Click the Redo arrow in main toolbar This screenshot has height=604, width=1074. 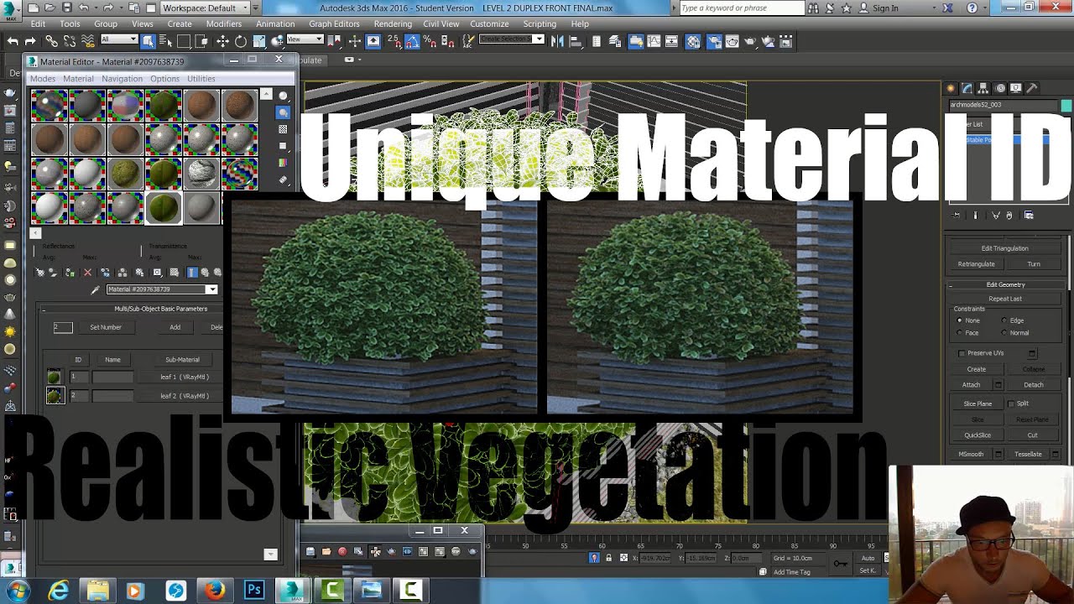click(30, 41)
